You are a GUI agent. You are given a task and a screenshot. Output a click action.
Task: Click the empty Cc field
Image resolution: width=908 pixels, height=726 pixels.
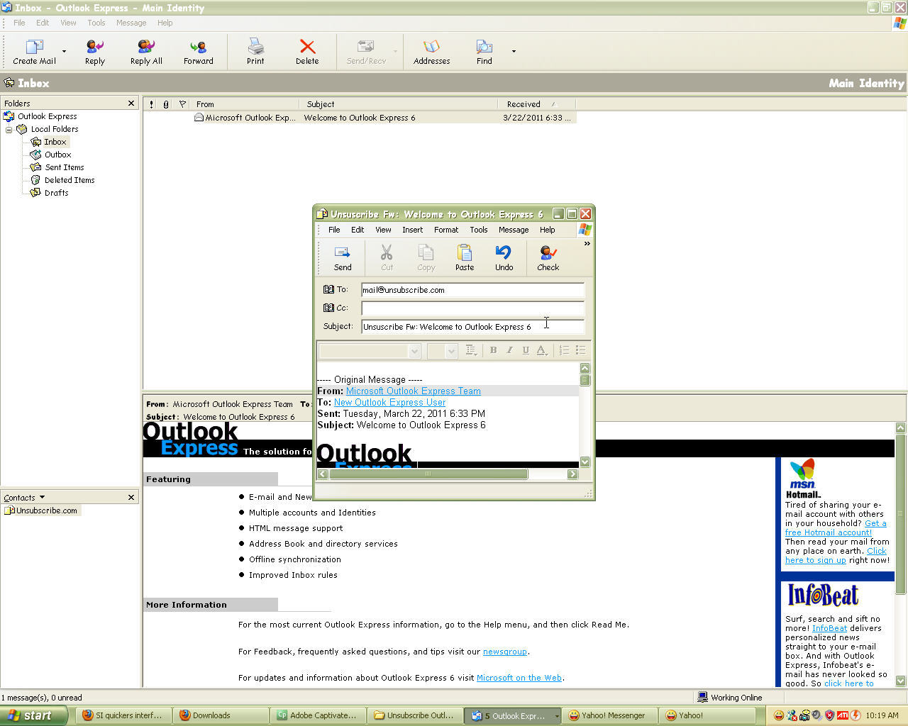472,308
